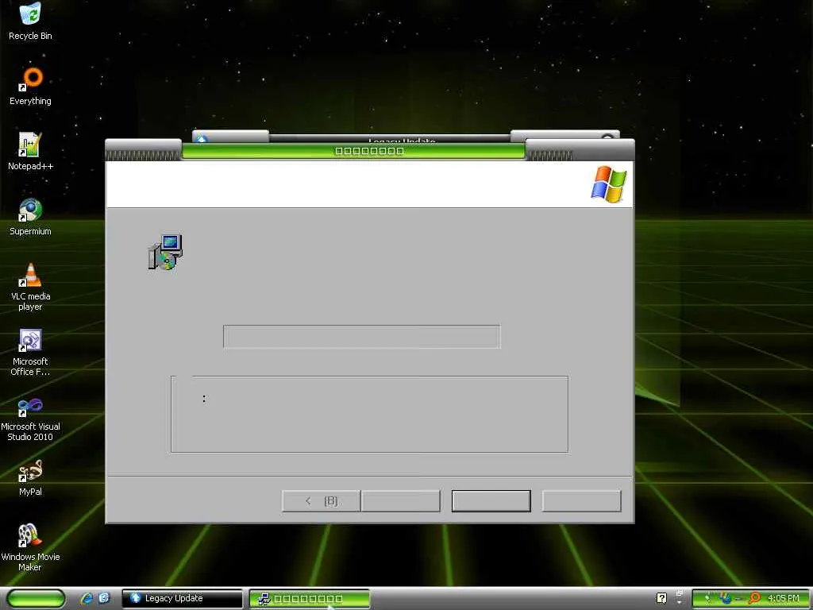The height and width of the screenshot is (610, 813).
Task: Click the Windows flag logo in header
Action: point(609,184)
